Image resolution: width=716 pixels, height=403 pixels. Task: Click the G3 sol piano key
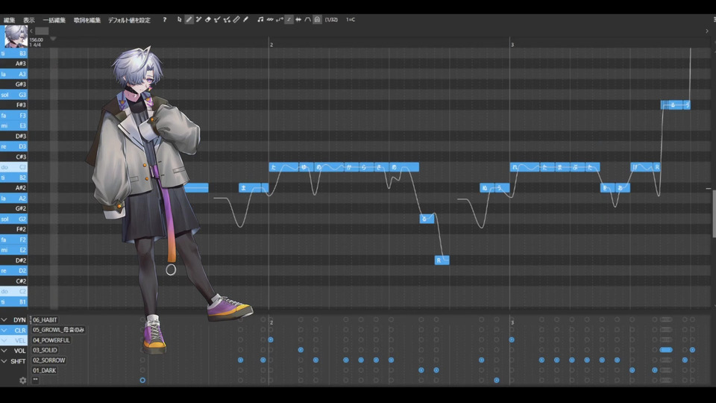coord(13,95)
